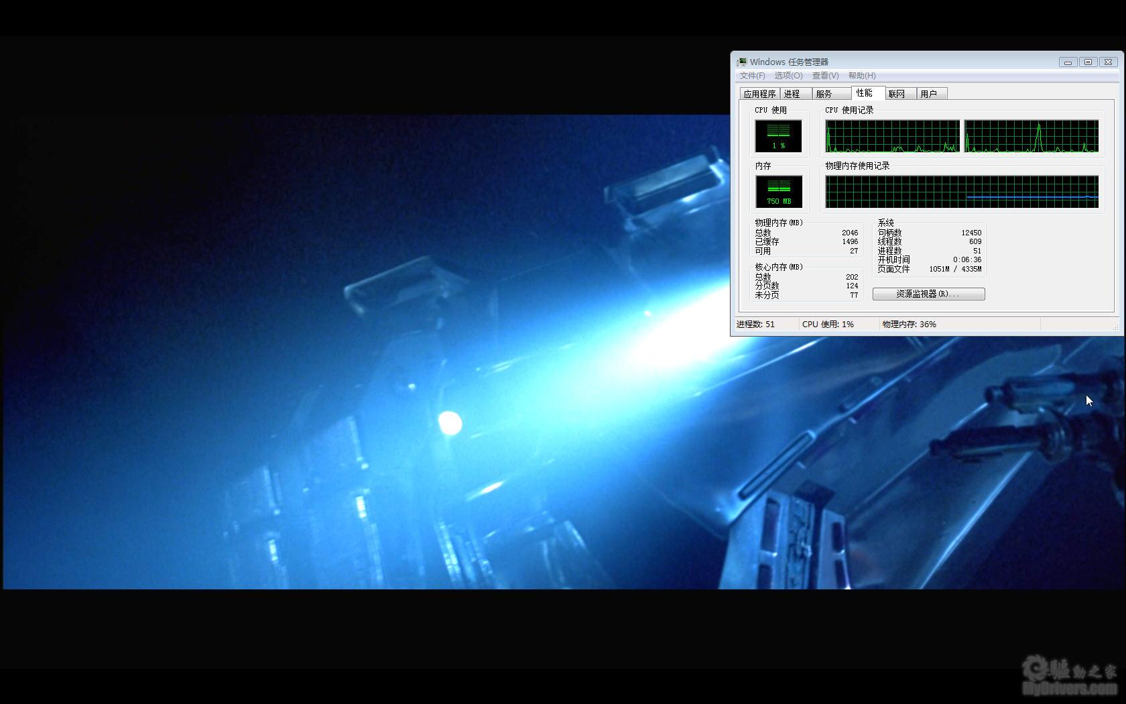This screenshot has height=704, width=1126.
Task: Open the 帮助(H) menu
Action: click(862, 76)
